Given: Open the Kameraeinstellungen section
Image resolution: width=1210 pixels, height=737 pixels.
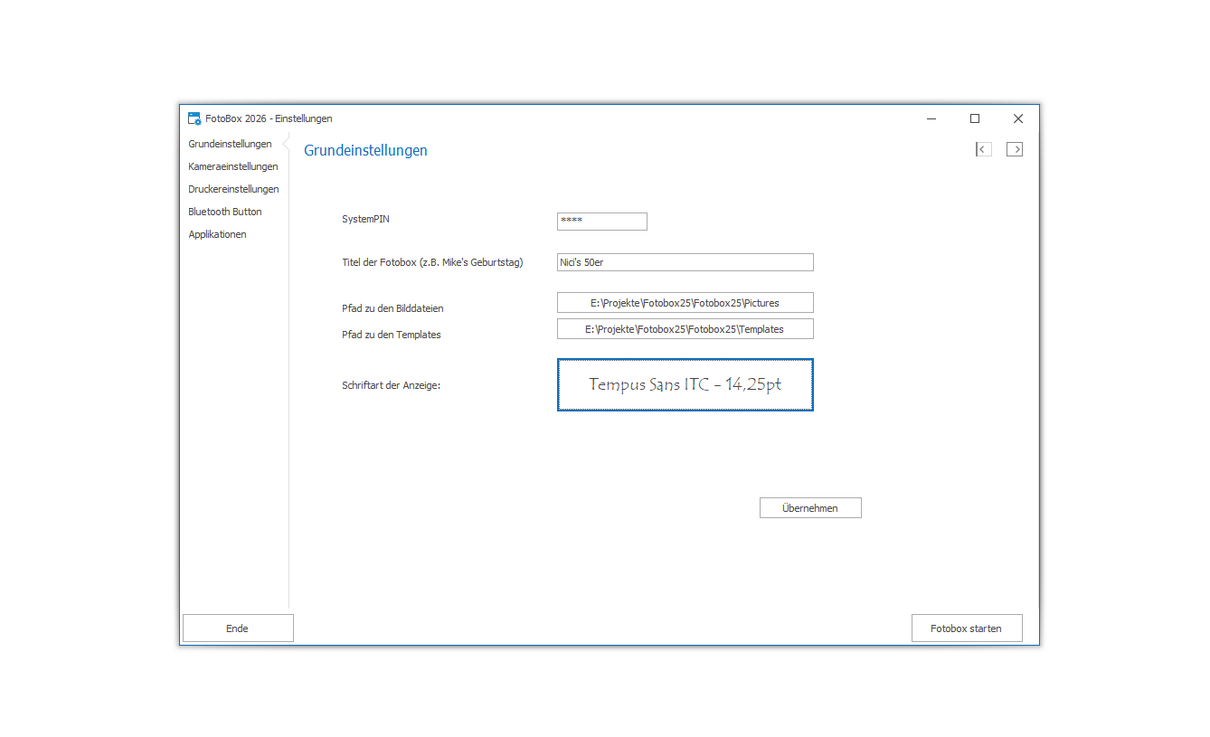Looking at the screenshot, I should tap(232, 166).
